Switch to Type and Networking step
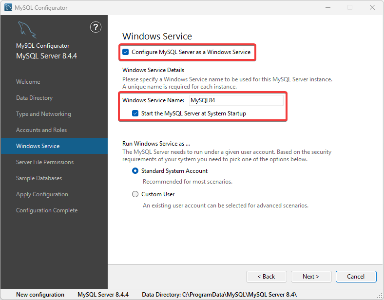 tap(43, 114)
